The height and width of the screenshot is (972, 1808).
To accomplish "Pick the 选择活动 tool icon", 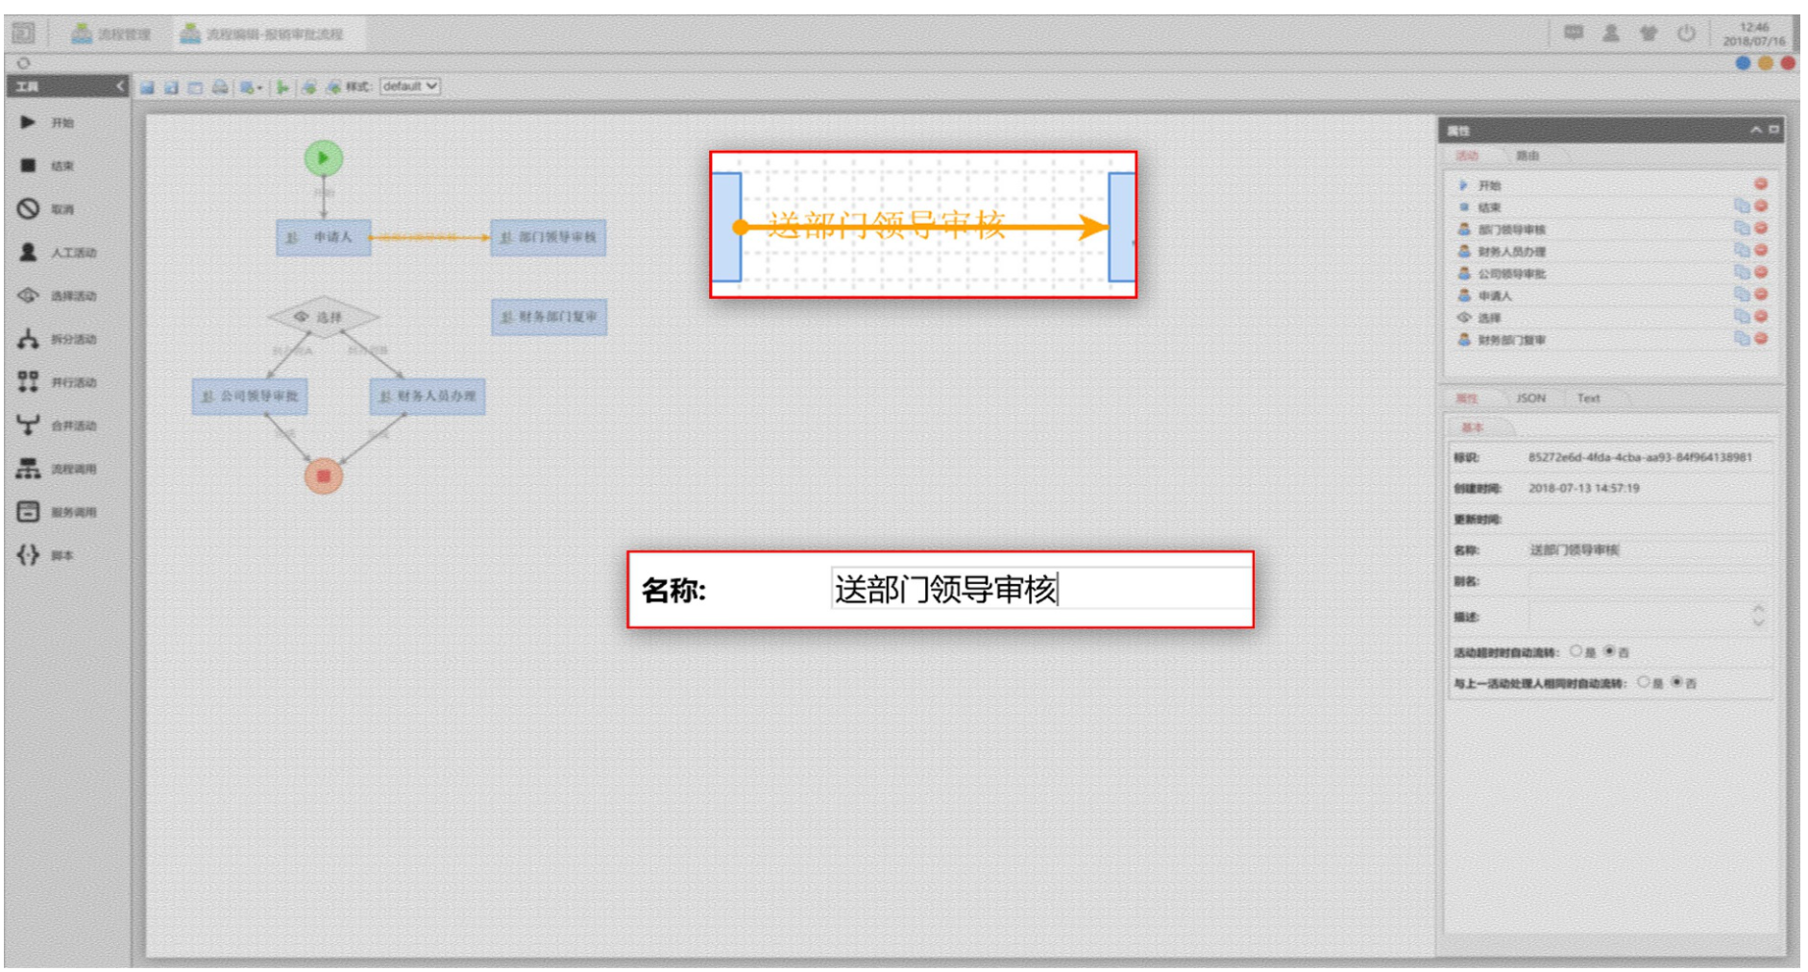I will click(29, 296).
